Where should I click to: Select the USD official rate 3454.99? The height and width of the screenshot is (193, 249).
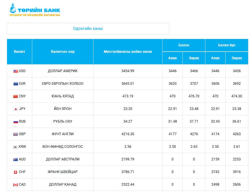point(128,71)
